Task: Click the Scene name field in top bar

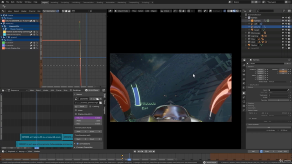Action: click(242, 2)
